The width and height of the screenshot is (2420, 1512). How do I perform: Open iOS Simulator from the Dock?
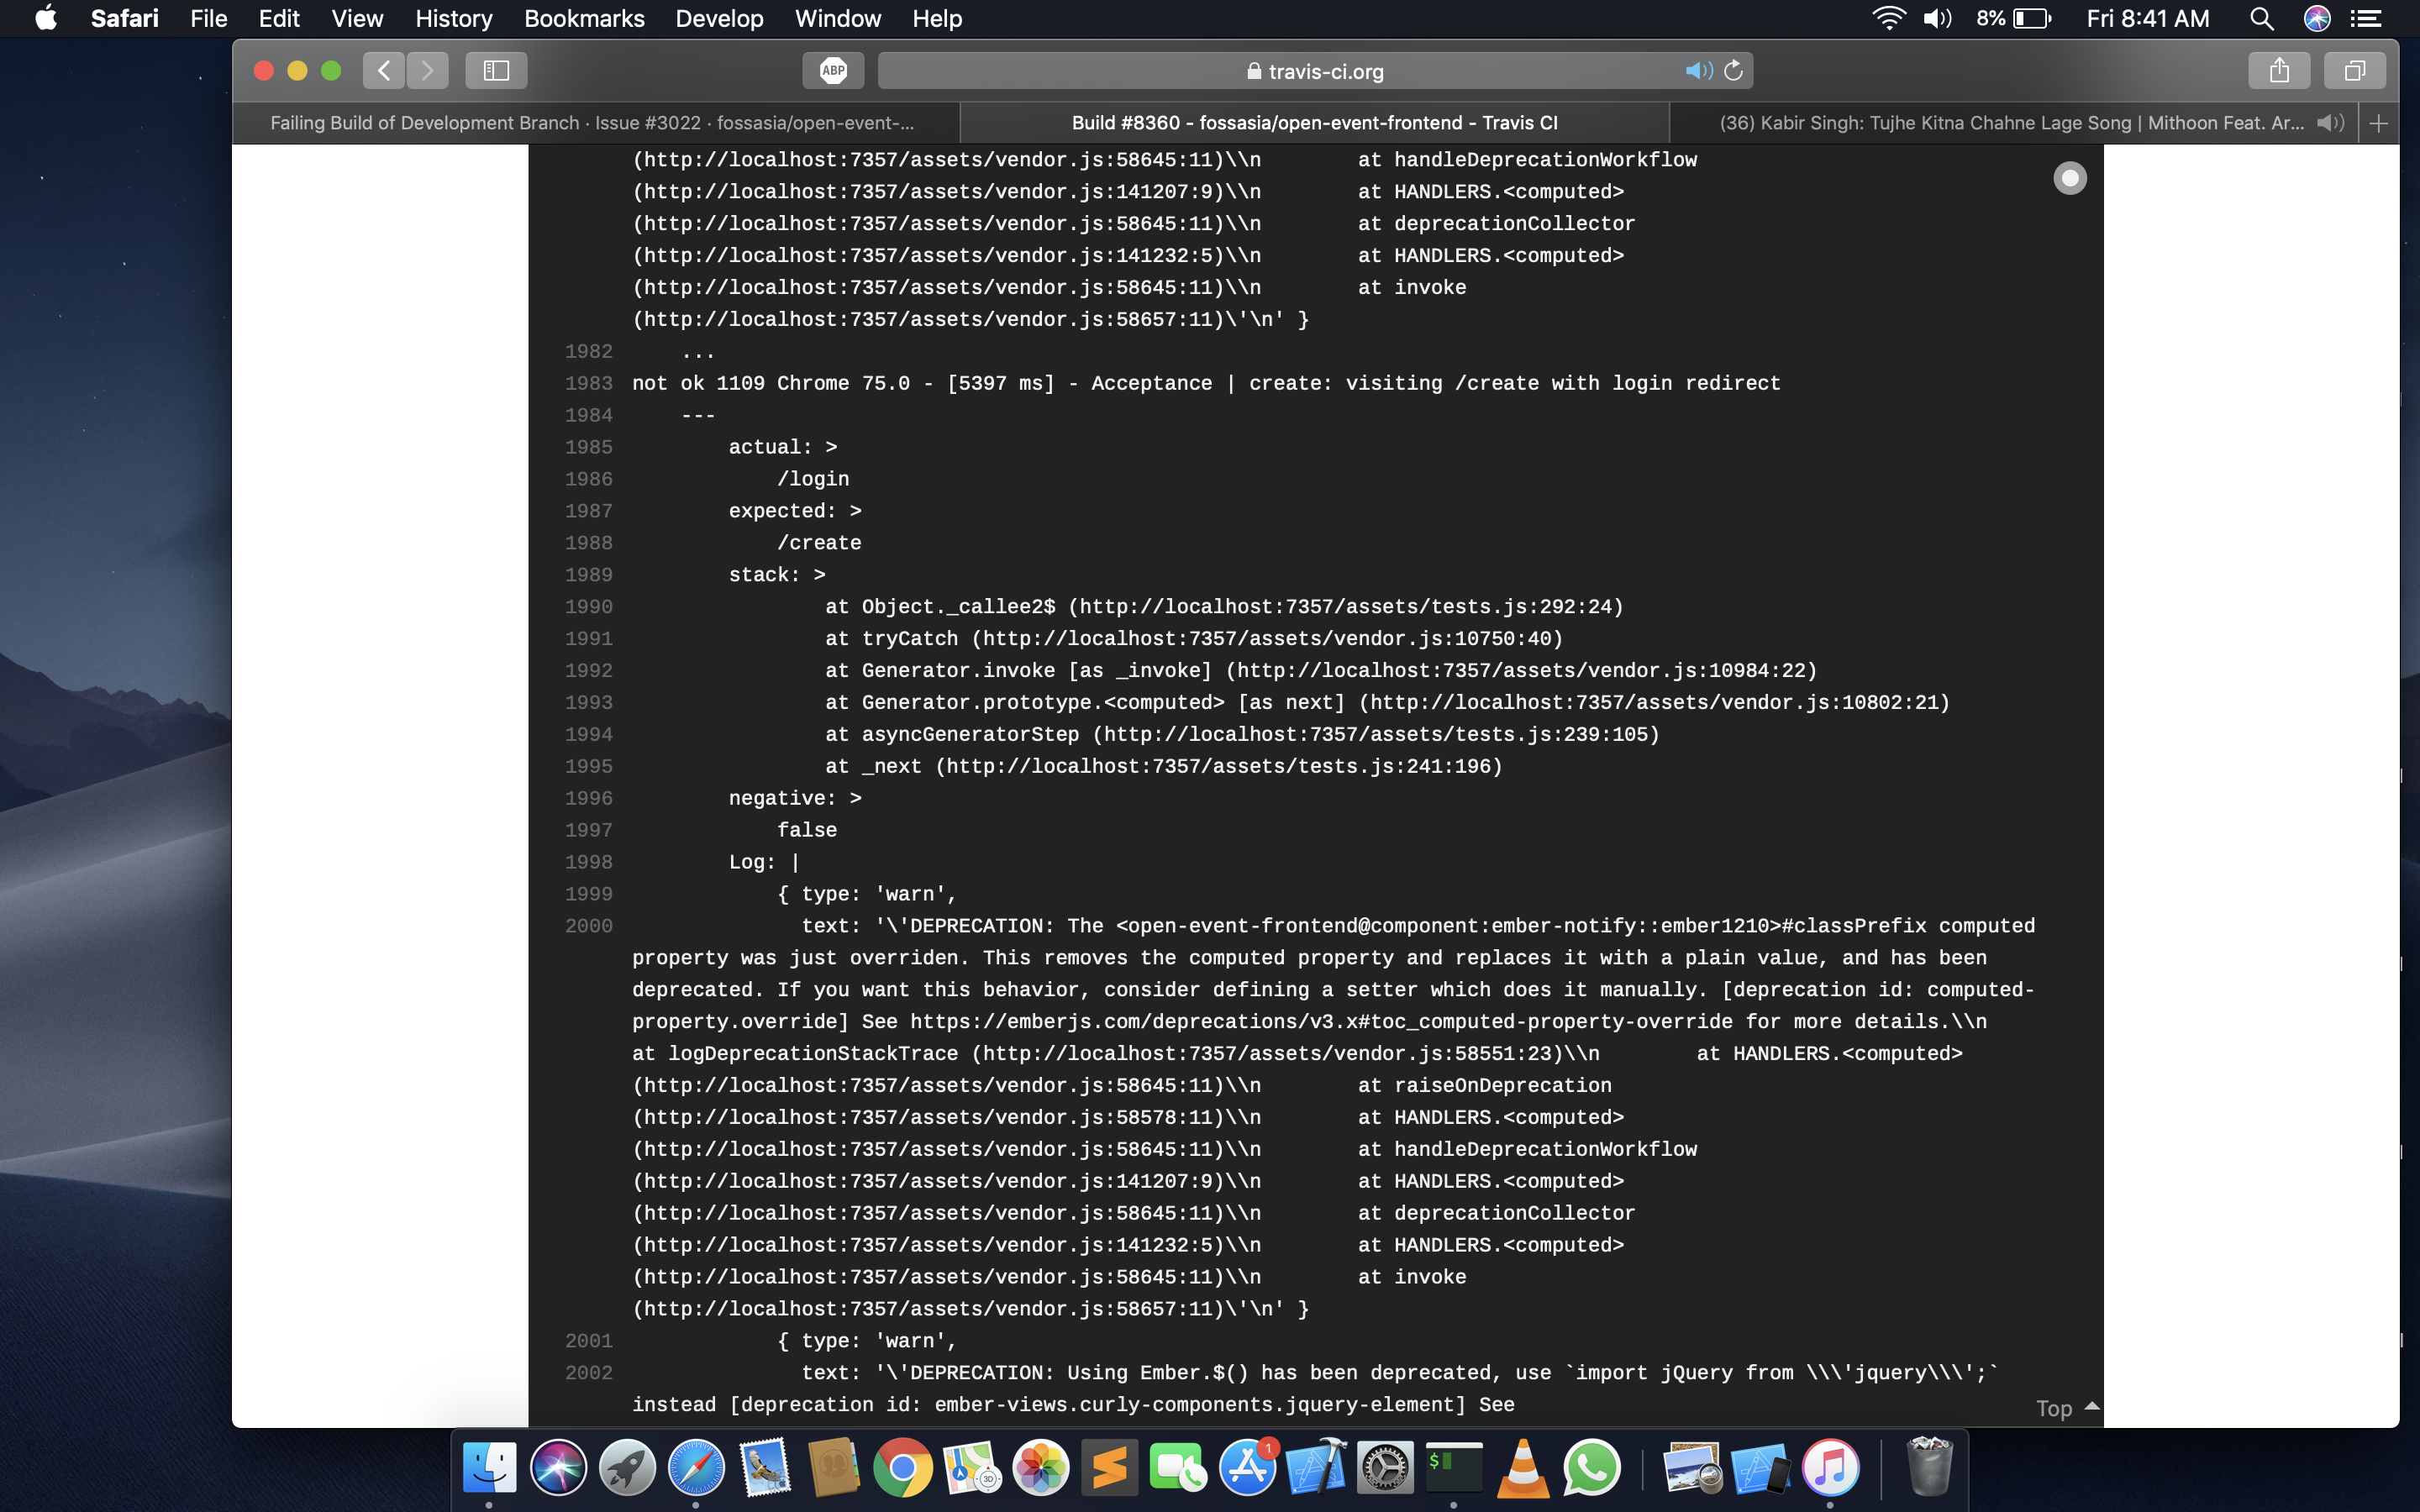pyautogui.click(x=1761, y=1467)
